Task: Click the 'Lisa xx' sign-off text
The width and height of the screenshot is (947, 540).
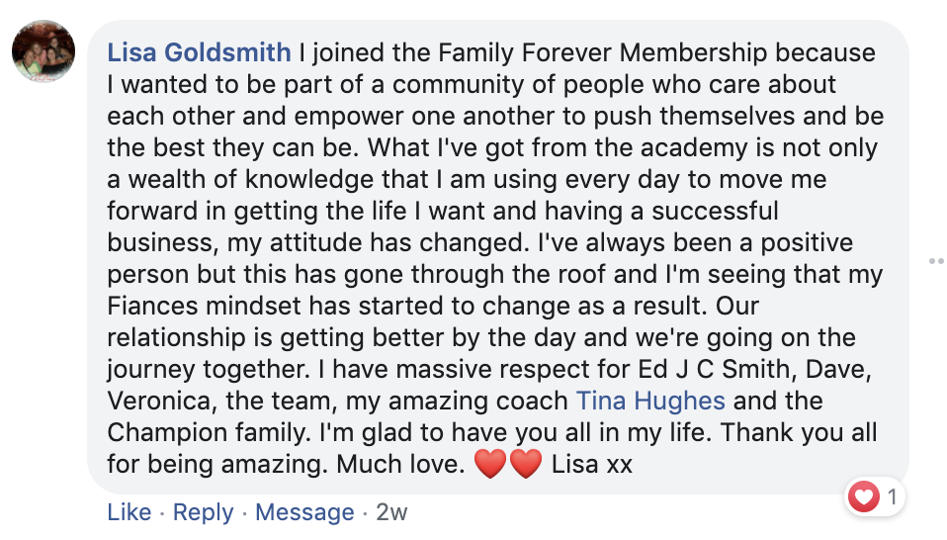Action: tap(591, 464)
